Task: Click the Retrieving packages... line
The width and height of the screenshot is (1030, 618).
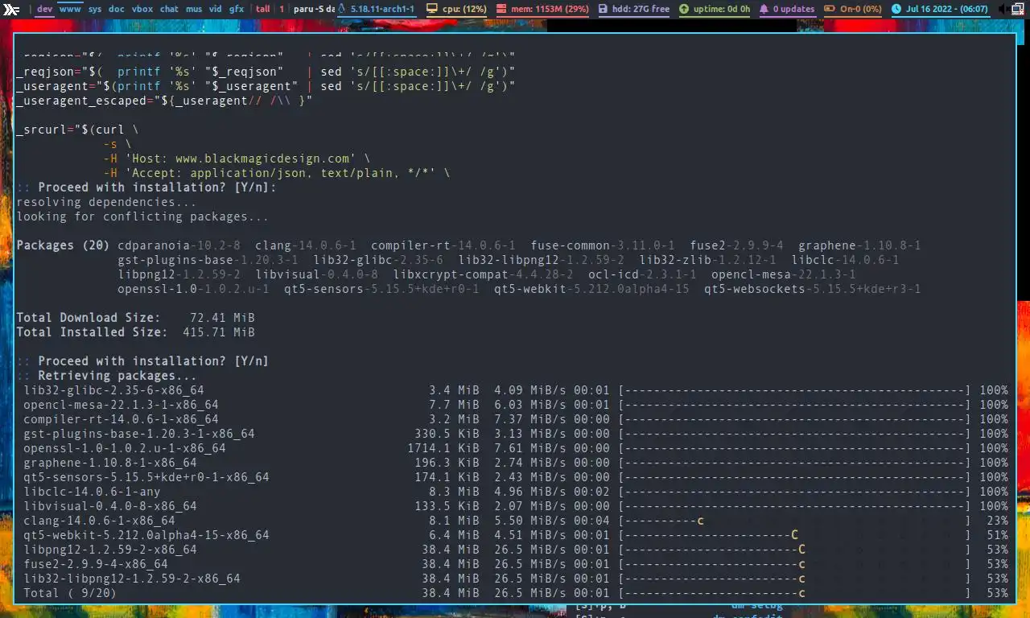Action: [106, 376]
